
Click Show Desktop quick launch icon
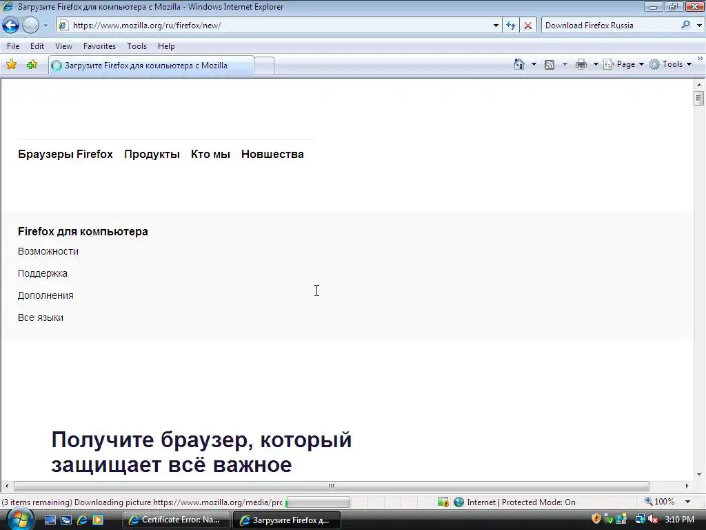point(50,520)
